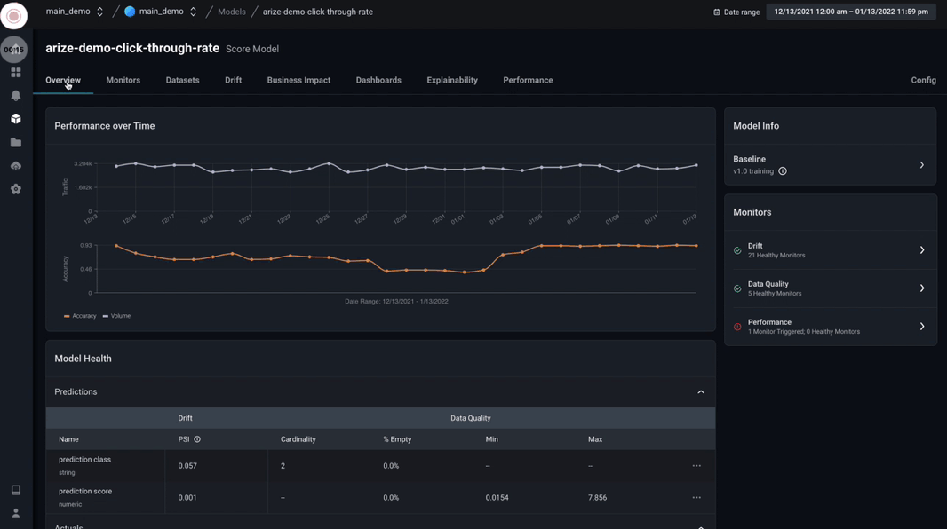The width and height of the screenshot is (947, 529).
Task: Expand the Drift monitors chevron
Action: (921, 249)
